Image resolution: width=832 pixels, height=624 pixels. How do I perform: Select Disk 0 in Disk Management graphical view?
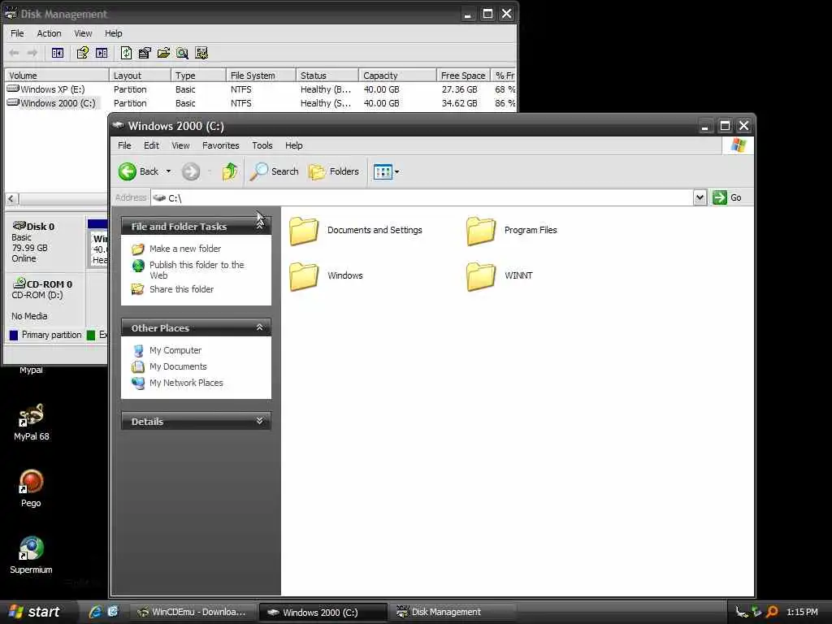click(45, 242)
